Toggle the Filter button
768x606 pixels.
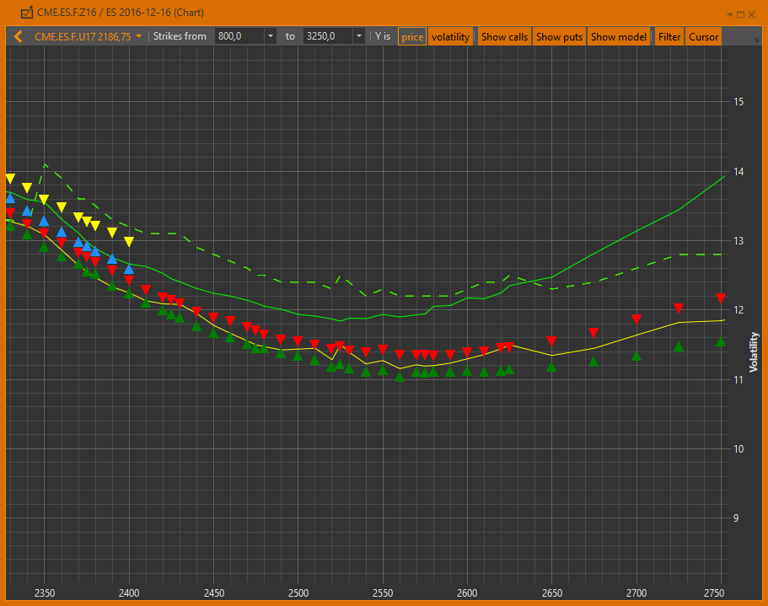pyautogui.click(x=669, y=37)
